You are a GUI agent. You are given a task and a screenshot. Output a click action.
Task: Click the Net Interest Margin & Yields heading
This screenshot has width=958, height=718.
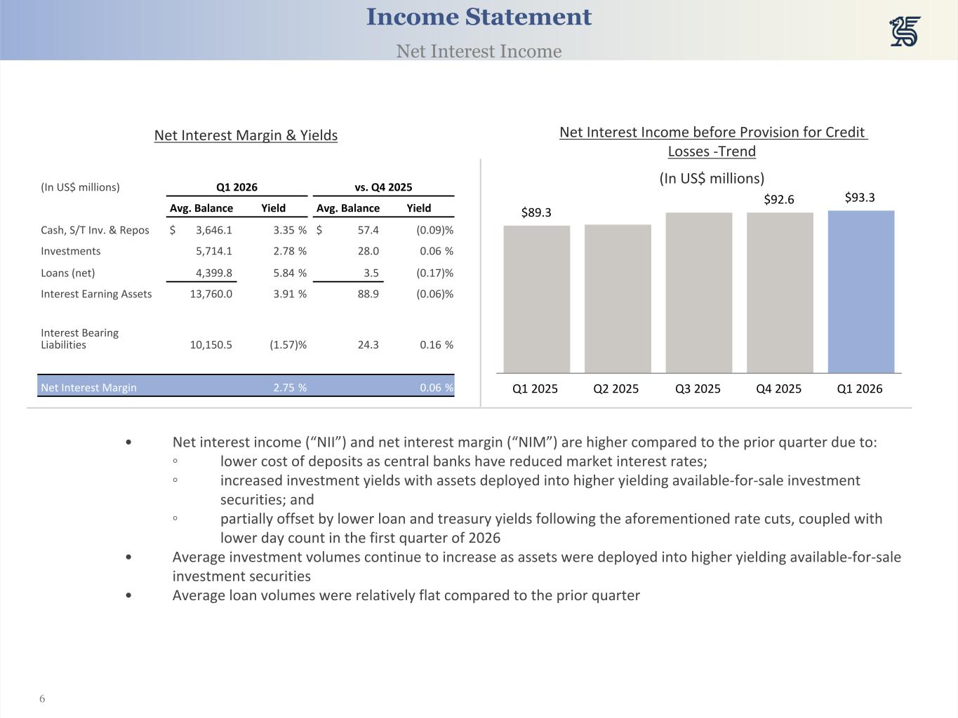[246, 135]
